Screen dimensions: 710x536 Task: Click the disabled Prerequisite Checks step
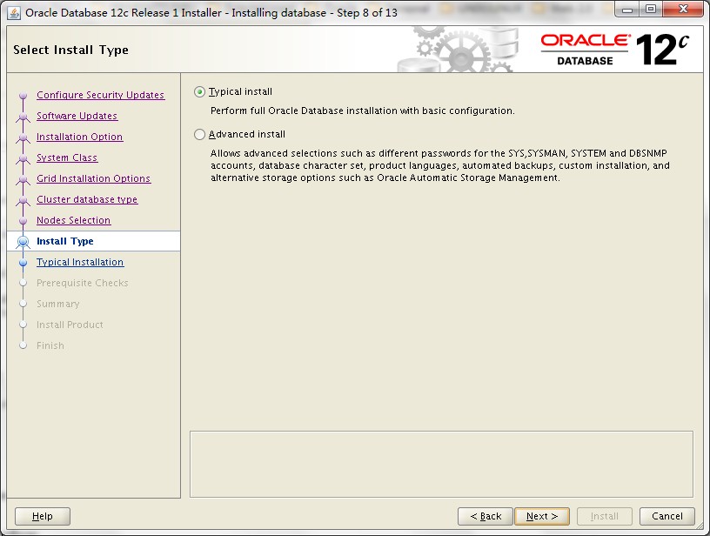pos(83,283)
